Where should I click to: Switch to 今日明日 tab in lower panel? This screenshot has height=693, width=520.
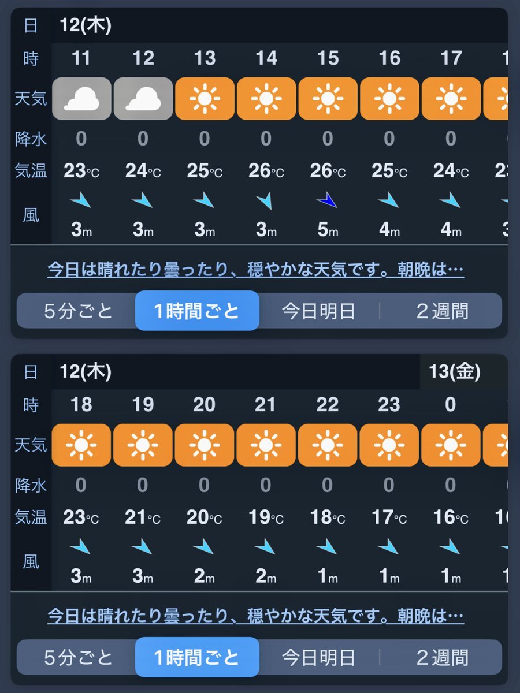[318, 657]
